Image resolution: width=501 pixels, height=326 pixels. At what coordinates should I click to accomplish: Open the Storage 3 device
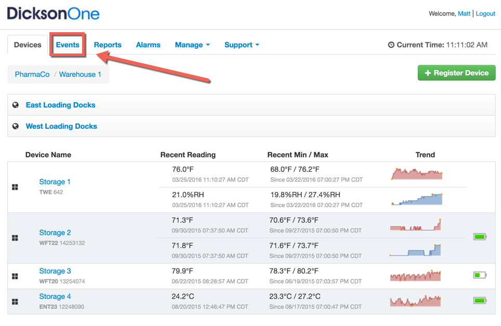point(55,271)
